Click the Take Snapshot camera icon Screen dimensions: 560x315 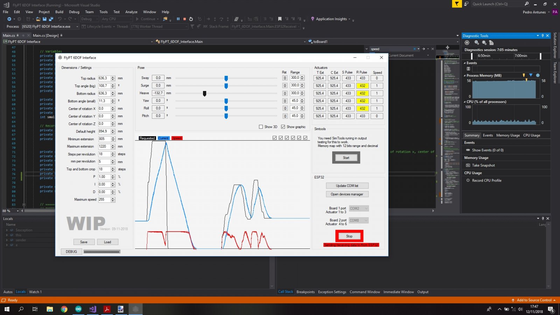tap(468, 165)
